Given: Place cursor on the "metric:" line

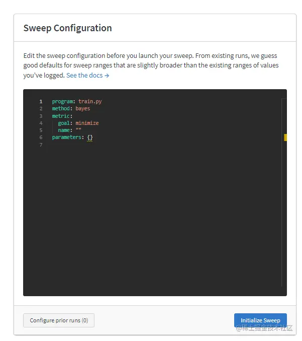Looking at the screenshot, I should coord(62,116).
